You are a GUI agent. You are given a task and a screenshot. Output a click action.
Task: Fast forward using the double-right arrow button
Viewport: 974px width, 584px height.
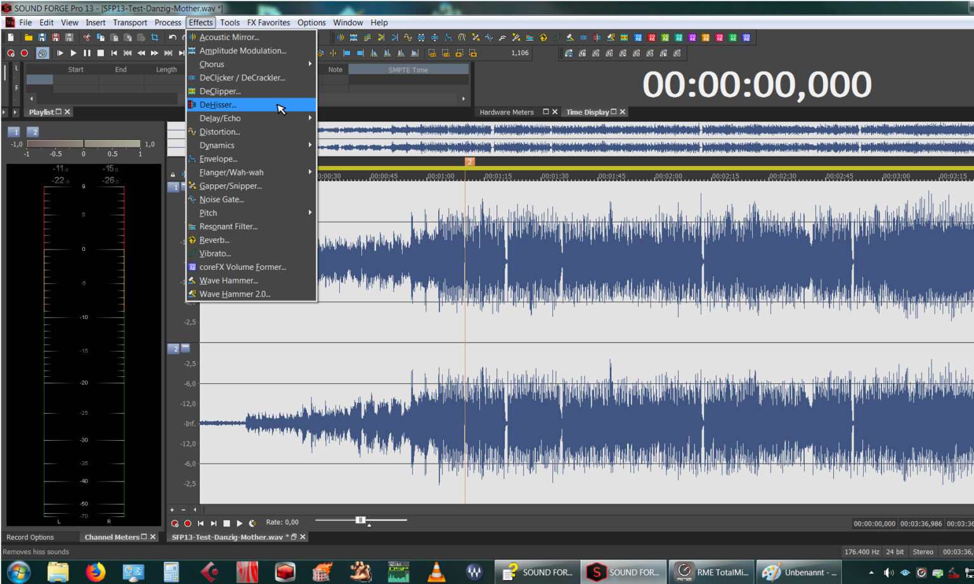(x=155, y=53)
